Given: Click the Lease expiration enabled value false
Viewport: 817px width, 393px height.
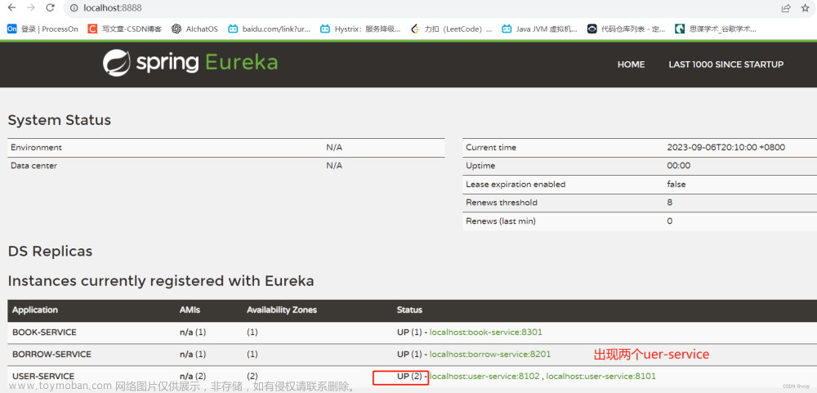Looking at the screenshot, I should 676,185.
